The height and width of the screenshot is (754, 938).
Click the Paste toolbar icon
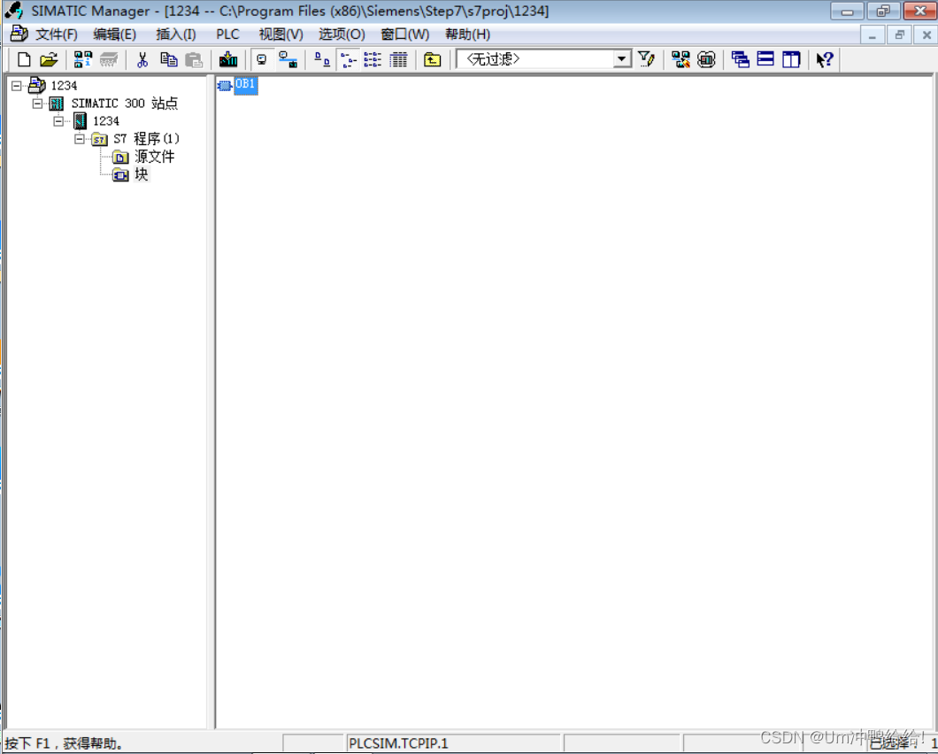point(194,59)
